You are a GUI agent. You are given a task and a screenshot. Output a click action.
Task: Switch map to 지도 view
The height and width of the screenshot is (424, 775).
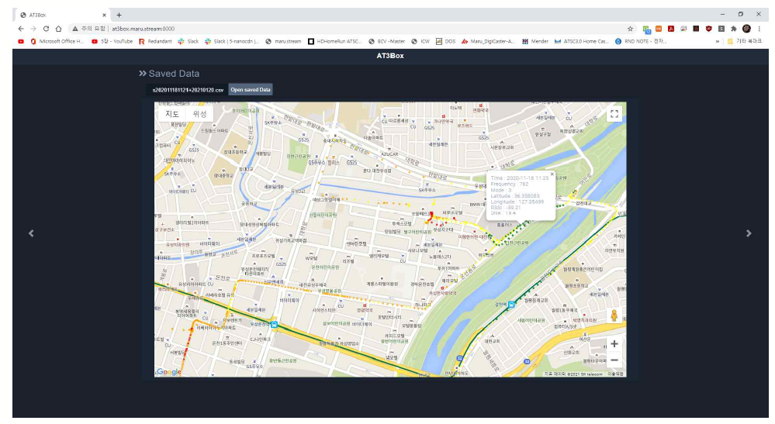click(172, 114)
